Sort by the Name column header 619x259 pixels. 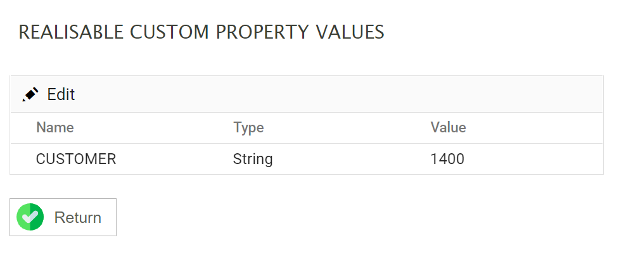pyautogui.click(x=55, y=127)
